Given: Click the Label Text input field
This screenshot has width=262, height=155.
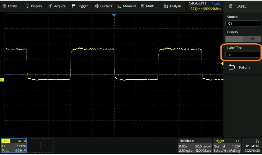Looking at the screenshot, I should pyautogui.click(x=243, y=55).
